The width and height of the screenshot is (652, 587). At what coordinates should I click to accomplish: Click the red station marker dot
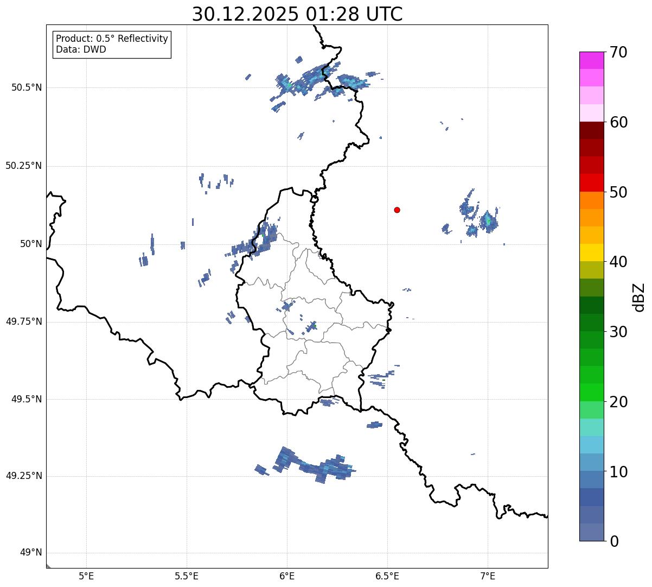[x=397, y=210]
